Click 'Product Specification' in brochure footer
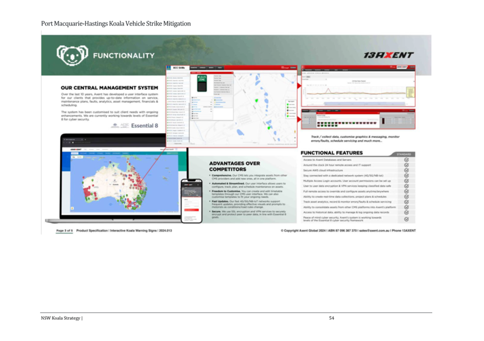 click(92, 230)
